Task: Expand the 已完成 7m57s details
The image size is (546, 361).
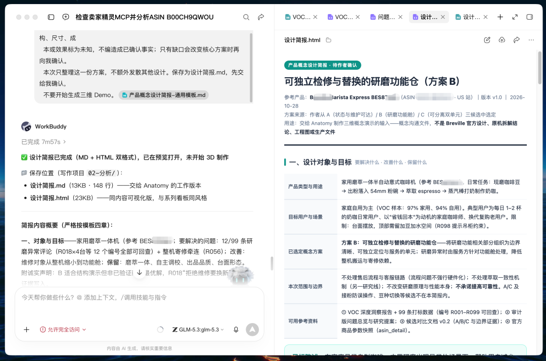Action: tap(43, 142)
